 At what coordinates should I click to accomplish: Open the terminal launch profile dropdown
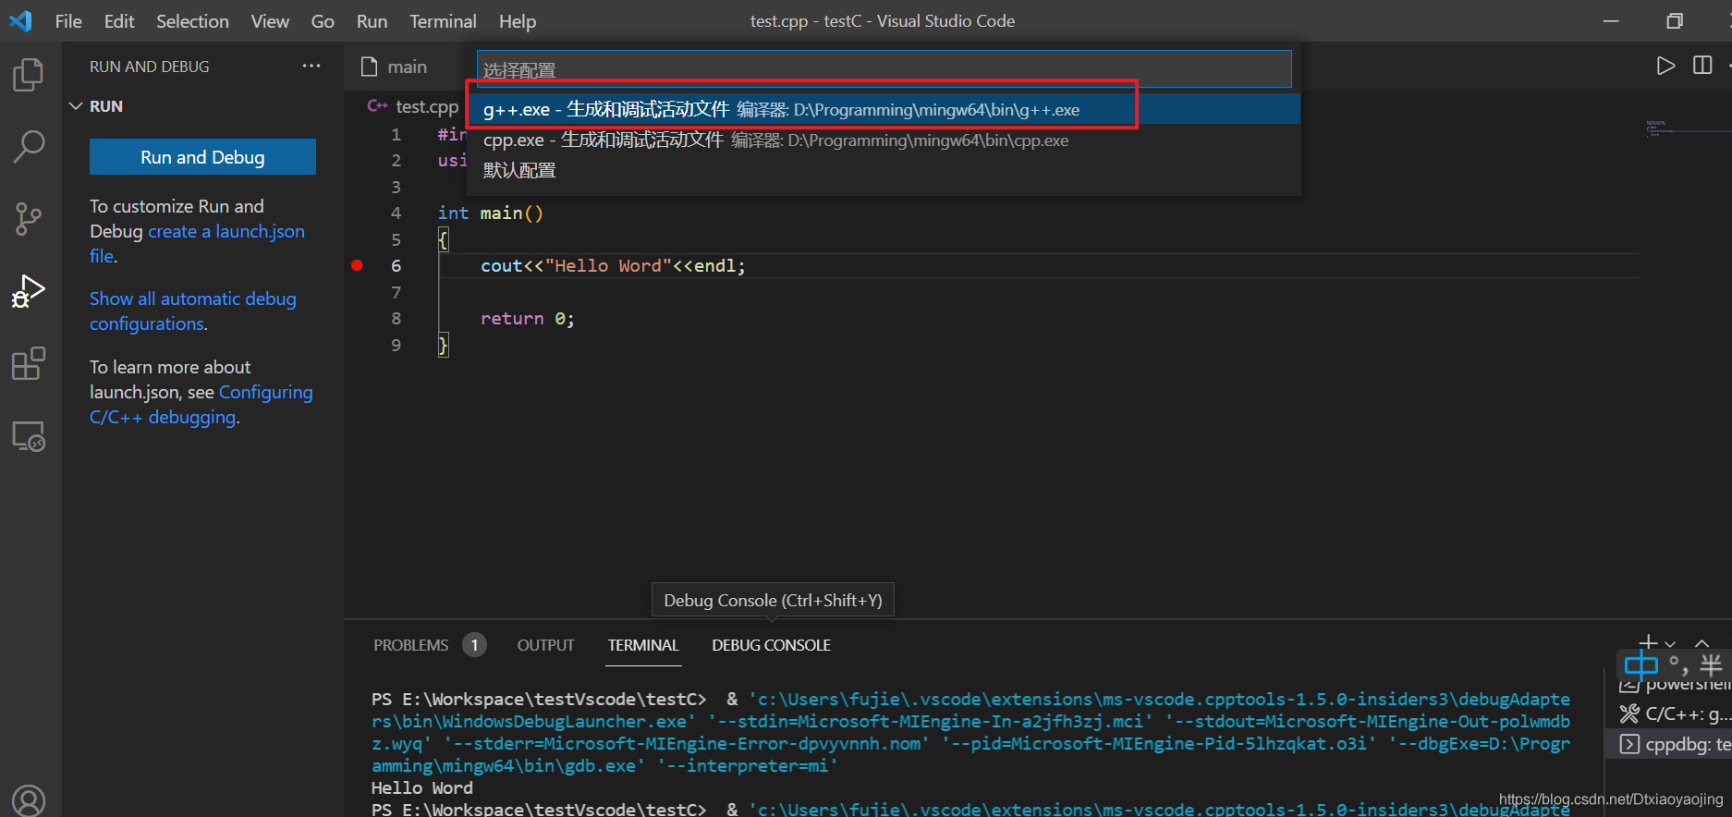point(1670,643)
